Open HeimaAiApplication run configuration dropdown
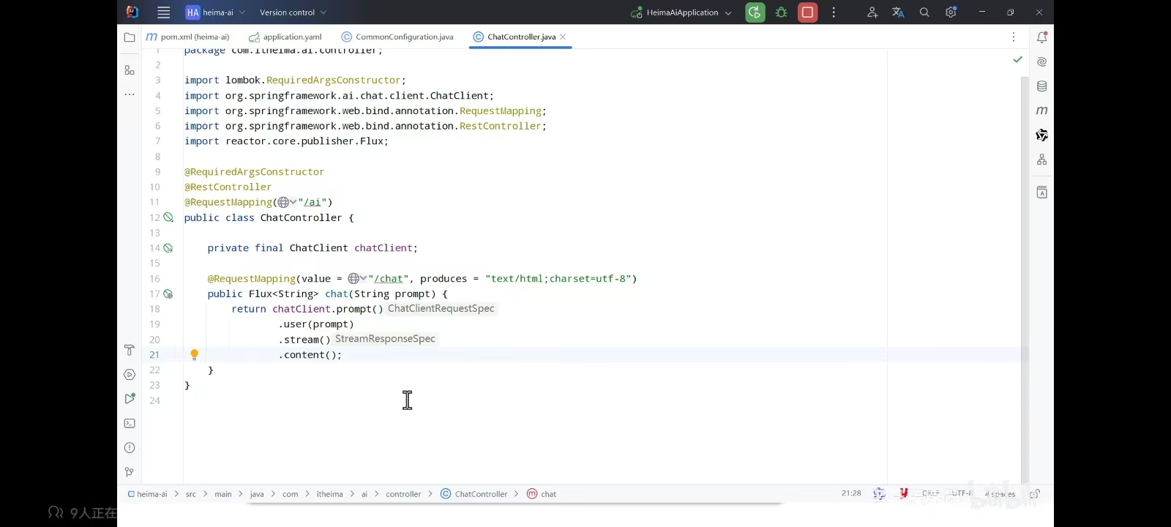This screenshot has width=1171, height=527. tap(681, 12)
